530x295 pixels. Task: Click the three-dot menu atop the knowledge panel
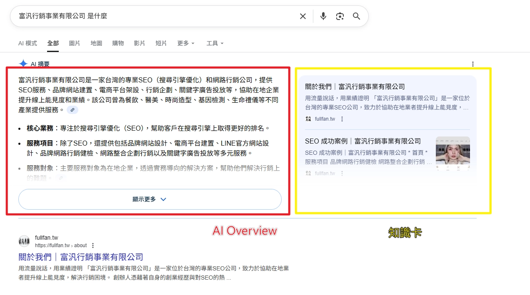click(473, 64)
